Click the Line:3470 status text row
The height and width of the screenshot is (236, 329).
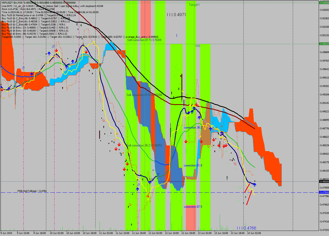tap(52, 6)
